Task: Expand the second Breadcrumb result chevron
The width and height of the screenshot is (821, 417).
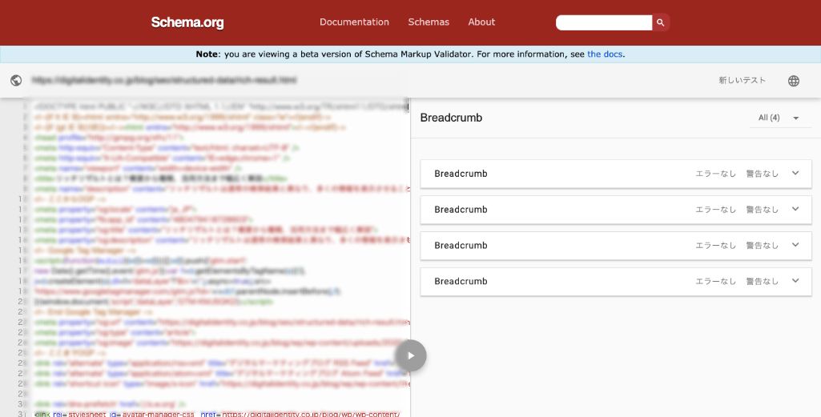Action: click(795, 209)
